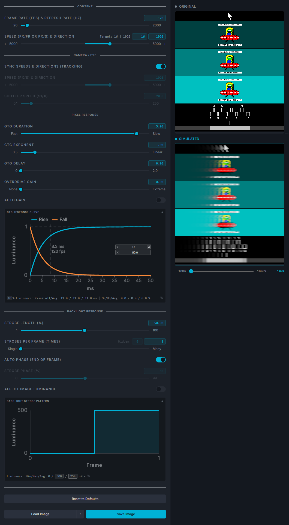Click the Strobes Per Frame value field
289x525 pixels.
(x=155, y=341)
